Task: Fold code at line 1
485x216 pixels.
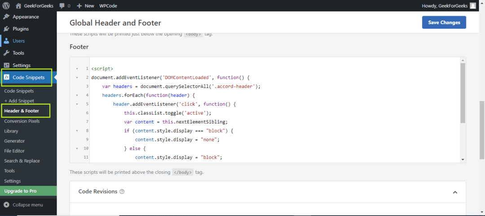Action: [77, 68]
